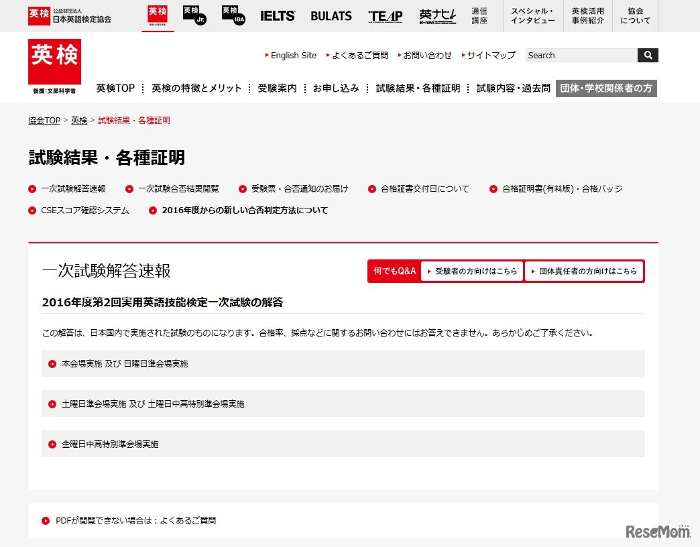Open the 英検Jr. site icon
The width and height of the screenshot is (700, 547).
(x=194, y=15)
